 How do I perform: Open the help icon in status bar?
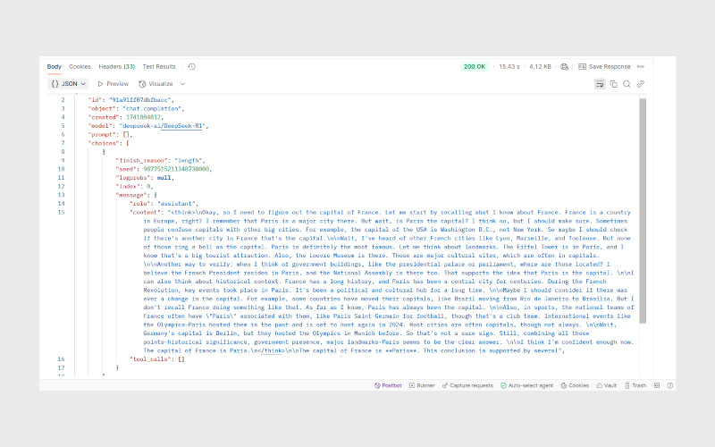click(x=668, y=385)
